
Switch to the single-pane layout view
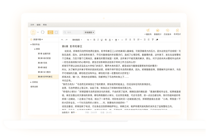tap(56, 32)
